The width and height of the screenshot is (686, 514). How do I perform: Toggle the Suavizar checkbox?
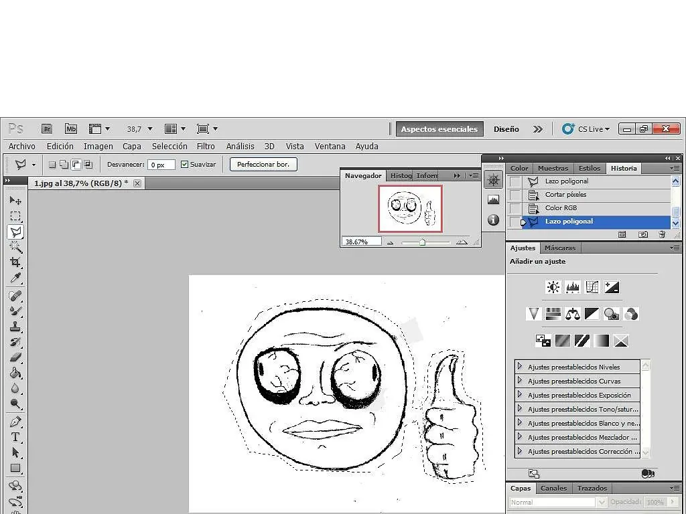pyautogui.click(x=185, y=165)
